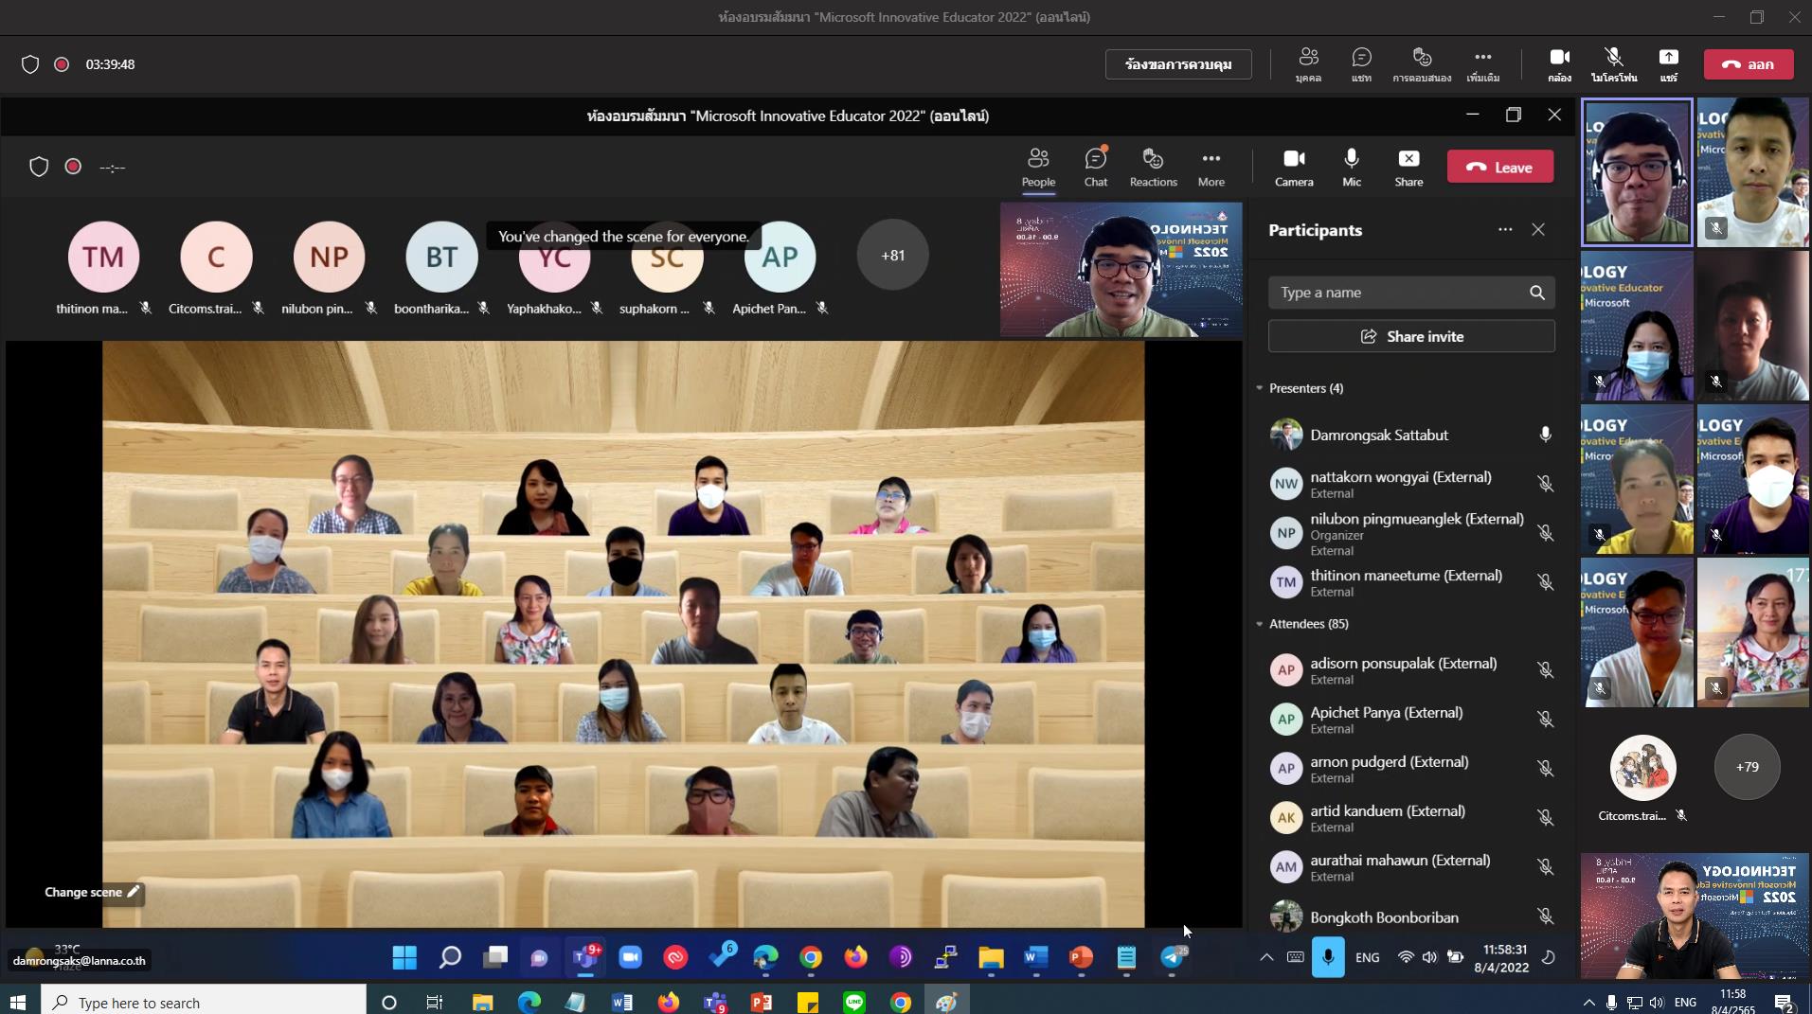Unmute microphone in outer Teams toolbar
The height and width of the screenshot is (1014, 1812).
[1614, 64]
